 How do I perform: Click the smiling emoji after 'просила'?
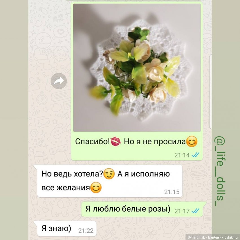pyautogui.click(x=192, y=141)
